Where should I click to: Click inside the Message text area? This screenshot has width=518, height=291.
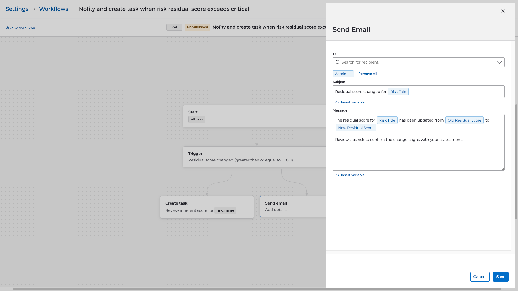(418, 156)
